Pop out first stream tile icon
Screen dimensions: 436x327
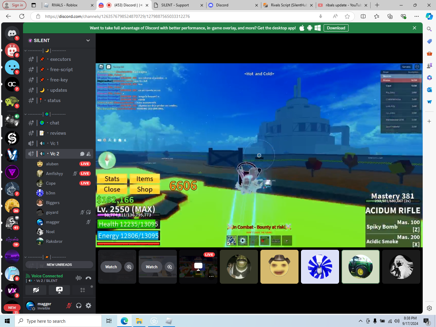click(129, 267)
